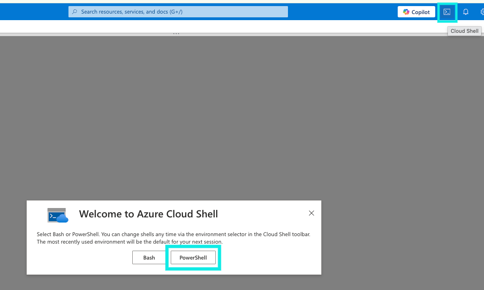
Task: Choose the Bash shell
Action: (x=149, y=257)
